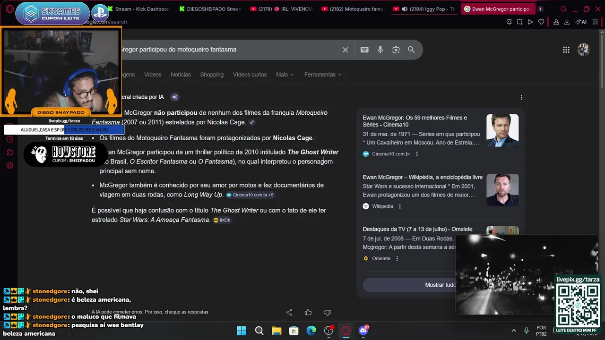Open Discord from taskbar
The image size is (605, 340).
click(363, 331)
